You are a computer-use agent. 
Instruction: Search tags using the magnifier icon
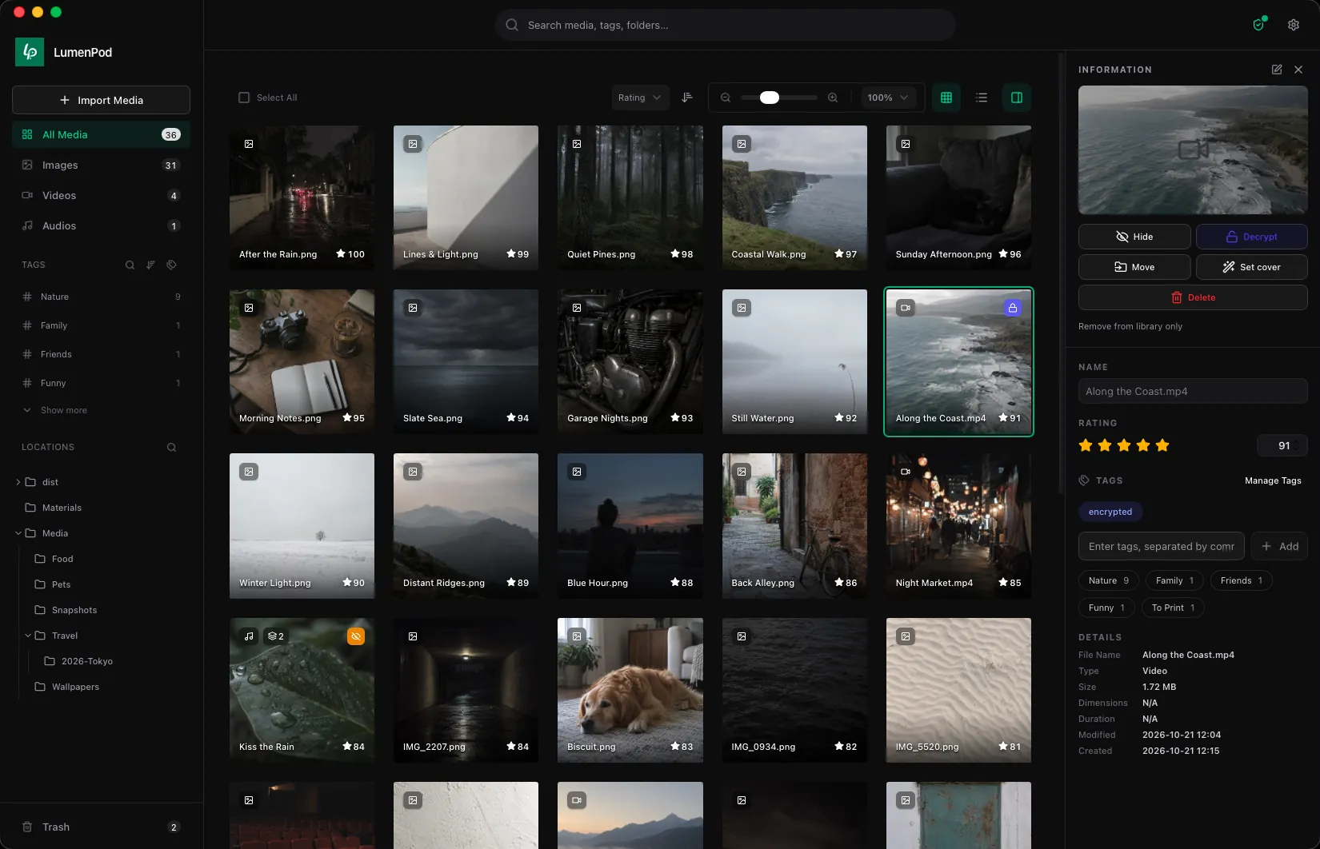click(x=130, y=265)
